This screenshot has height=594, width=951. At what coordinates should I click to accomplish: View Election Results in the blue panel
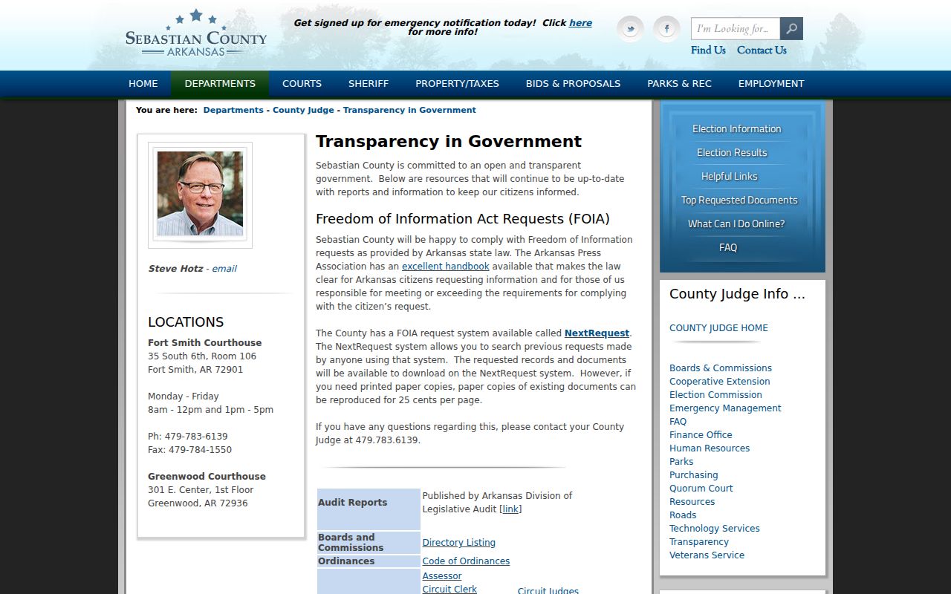coord(732,153)
